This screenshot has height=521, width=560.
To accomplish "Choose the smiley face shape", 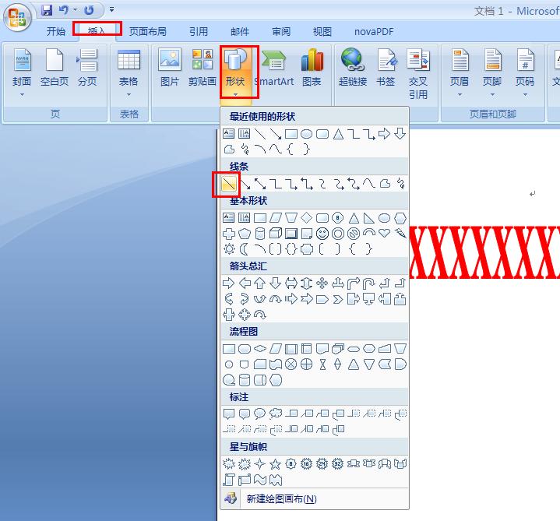I will pyautogui.click(x=322, y=234).
